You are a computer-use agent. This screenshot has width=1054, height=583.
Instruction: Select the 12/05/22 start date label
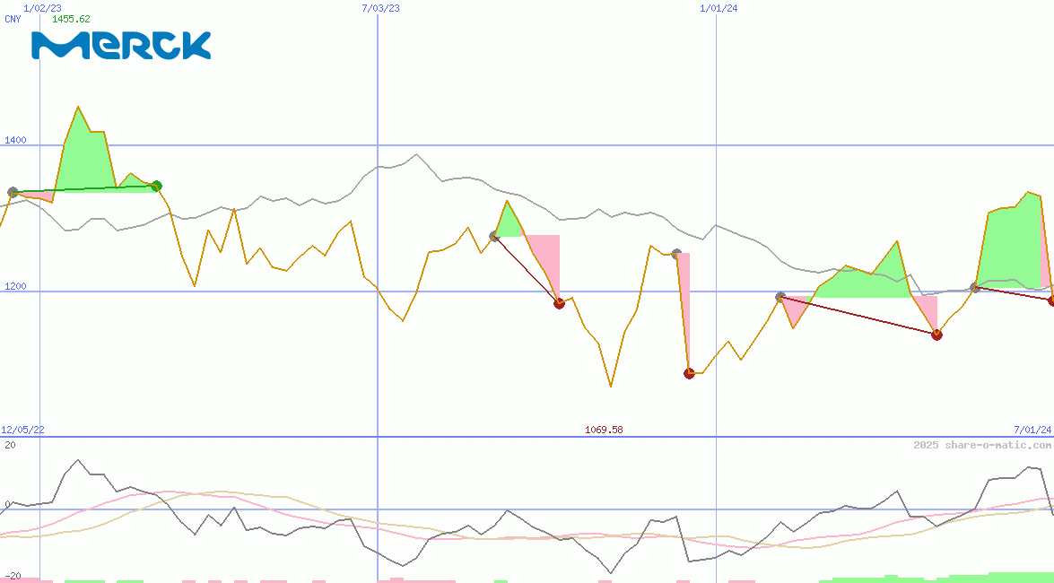(x=22, y=430)
